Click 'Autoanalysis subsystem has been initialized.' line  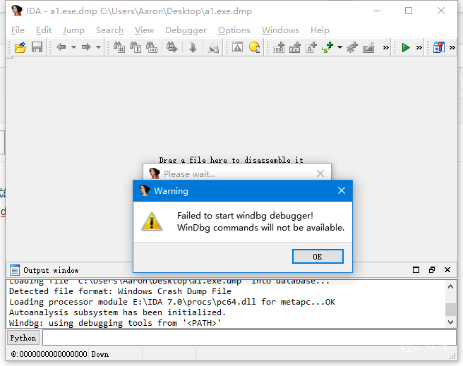(x=118, y=312)
